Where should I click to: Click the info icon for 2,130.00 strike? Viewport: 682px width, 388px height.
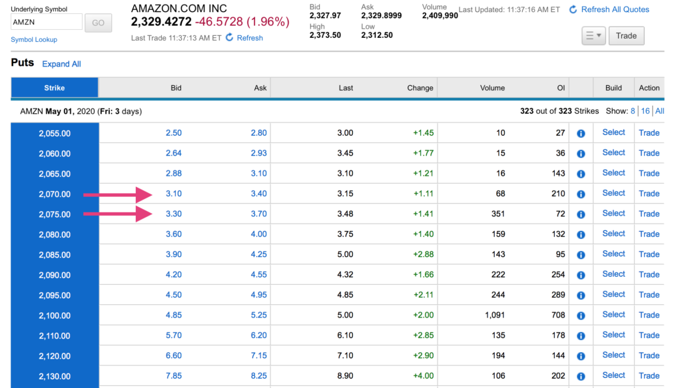point(581,375)
